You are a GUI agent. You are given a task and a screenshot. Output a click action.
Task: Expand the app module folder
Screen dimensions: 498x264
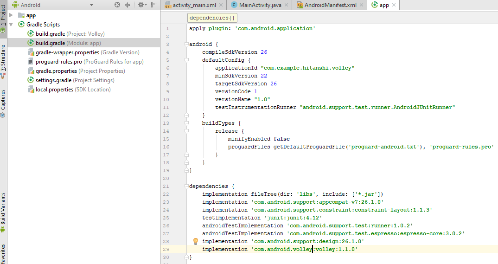(11, 15)
